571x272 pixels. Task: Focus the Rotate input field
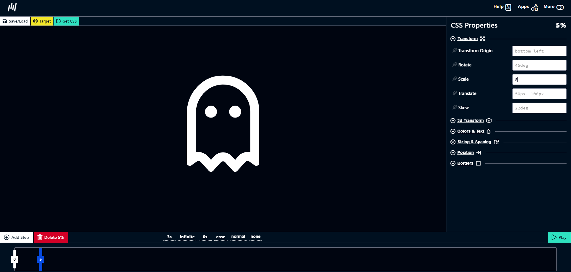click(x=539, y=65)
